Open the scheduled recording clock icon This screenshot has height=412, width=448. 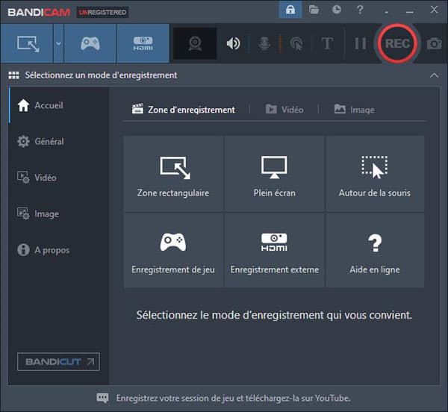coord(337,10)
